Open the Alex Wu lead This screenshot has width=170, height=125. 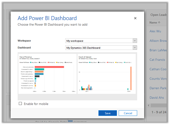tap(155, 31)
